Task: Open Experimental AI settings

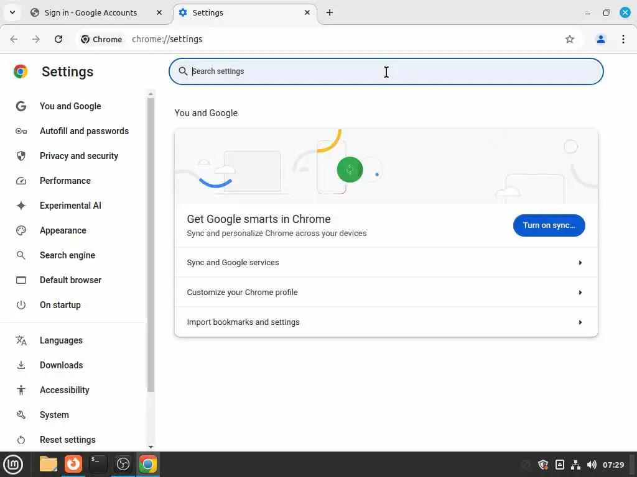Action: (70, 206)
